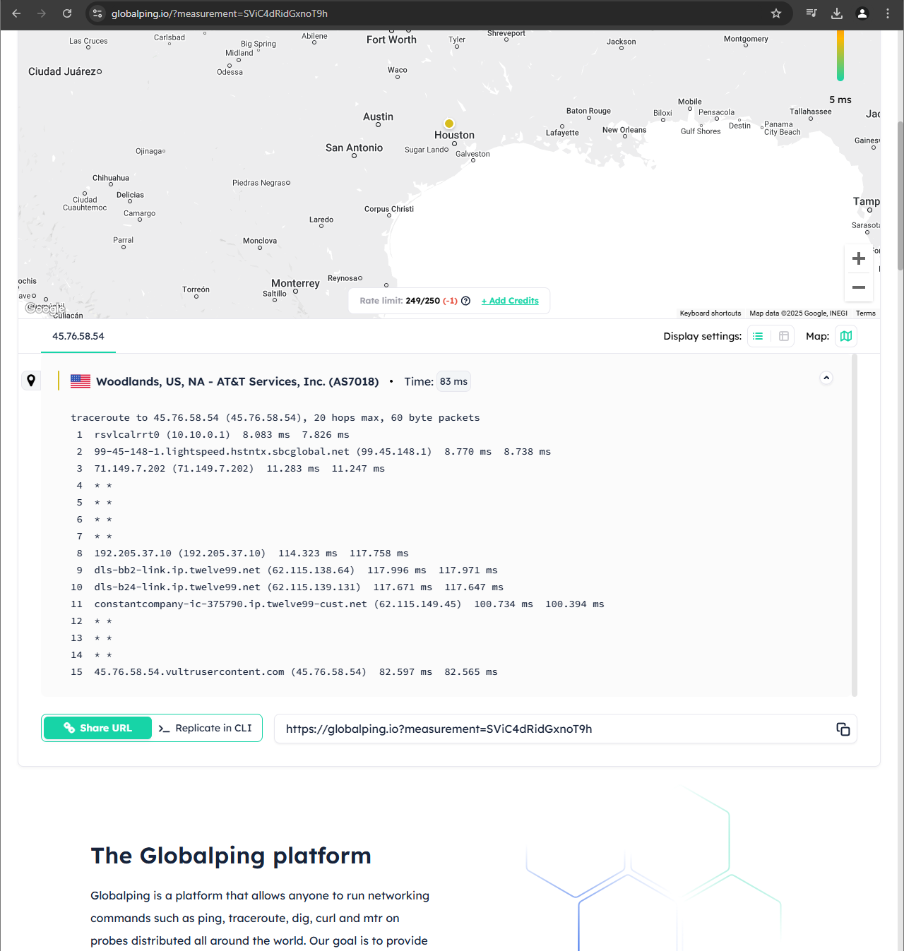Switch to list display setting
Screen dimensions: 904x951
click(758, 336)
